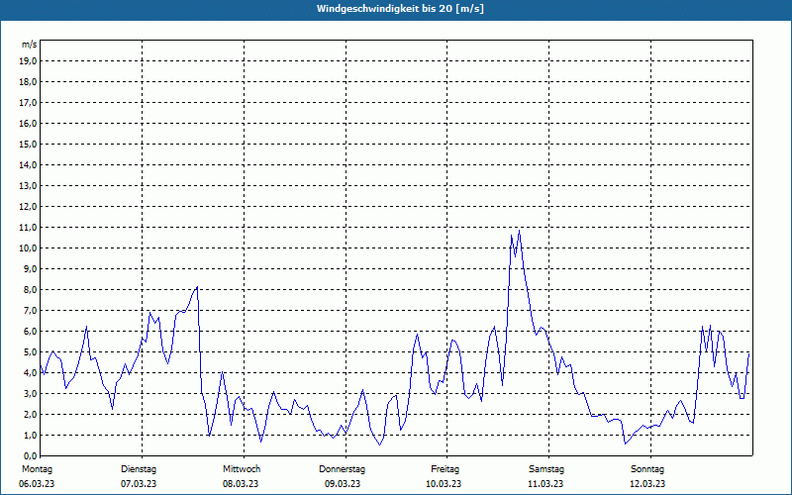Click the chart title 'Windgeschwindigkeit bis 20 [m/s]'

(x=400, y=9)
